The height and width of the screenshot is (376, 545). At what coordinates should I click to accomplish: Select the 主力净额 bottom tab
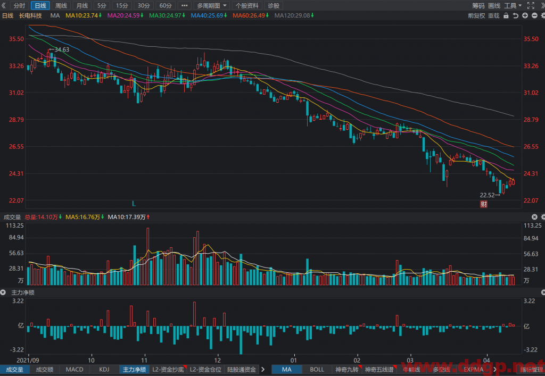[134, 370]
